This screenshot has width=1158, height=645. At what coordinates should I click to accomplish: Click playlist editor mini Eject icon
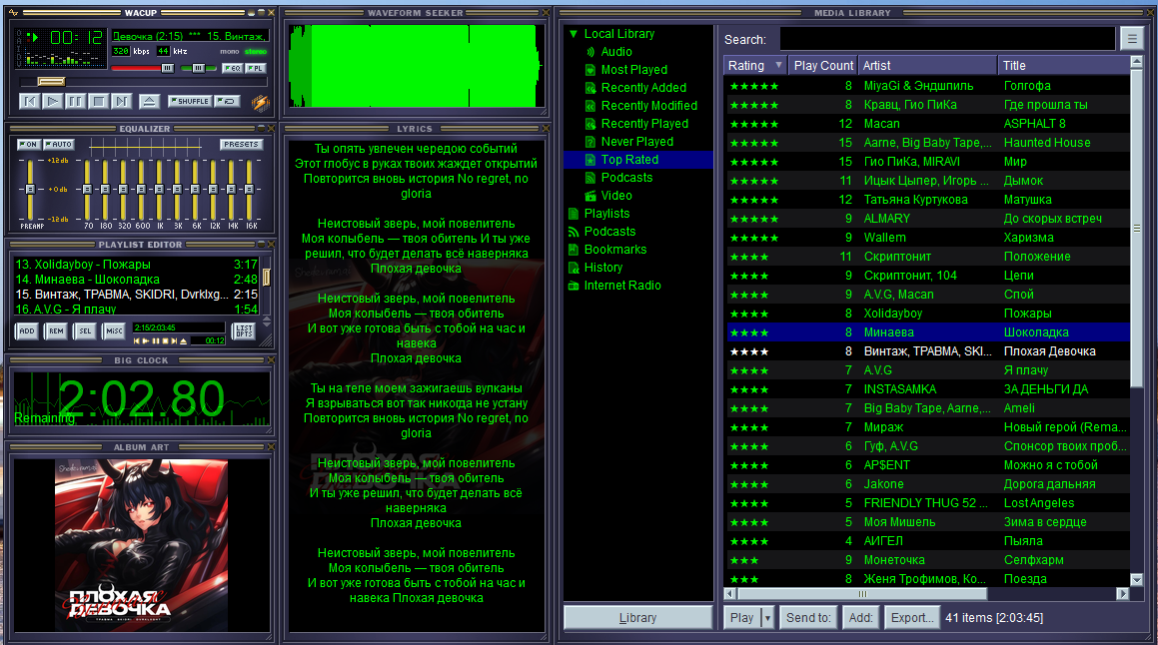pyautogui.click(x=184, y=340)
